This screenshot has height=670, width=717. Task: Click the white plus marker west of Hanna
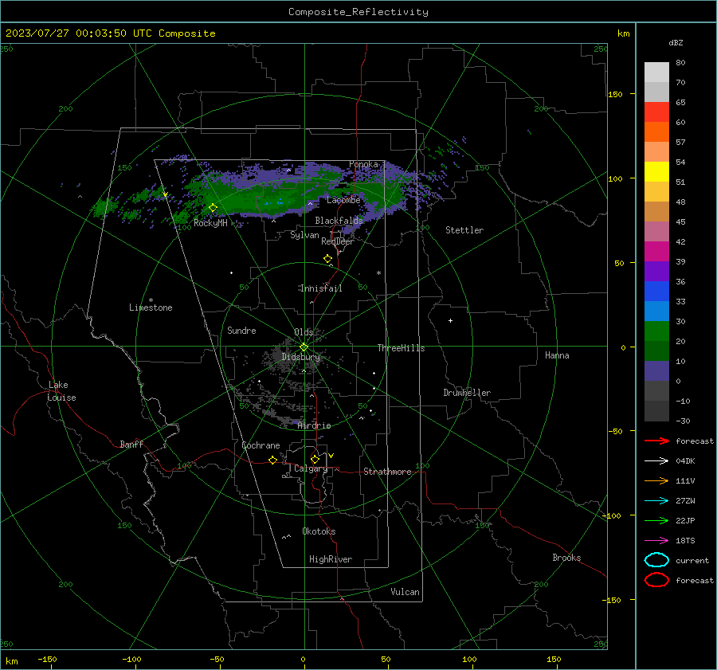click(450, 320)
